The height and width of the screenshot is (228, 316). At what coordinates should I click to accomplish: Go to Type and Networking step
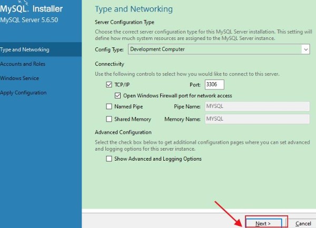(x=41, y=49)
